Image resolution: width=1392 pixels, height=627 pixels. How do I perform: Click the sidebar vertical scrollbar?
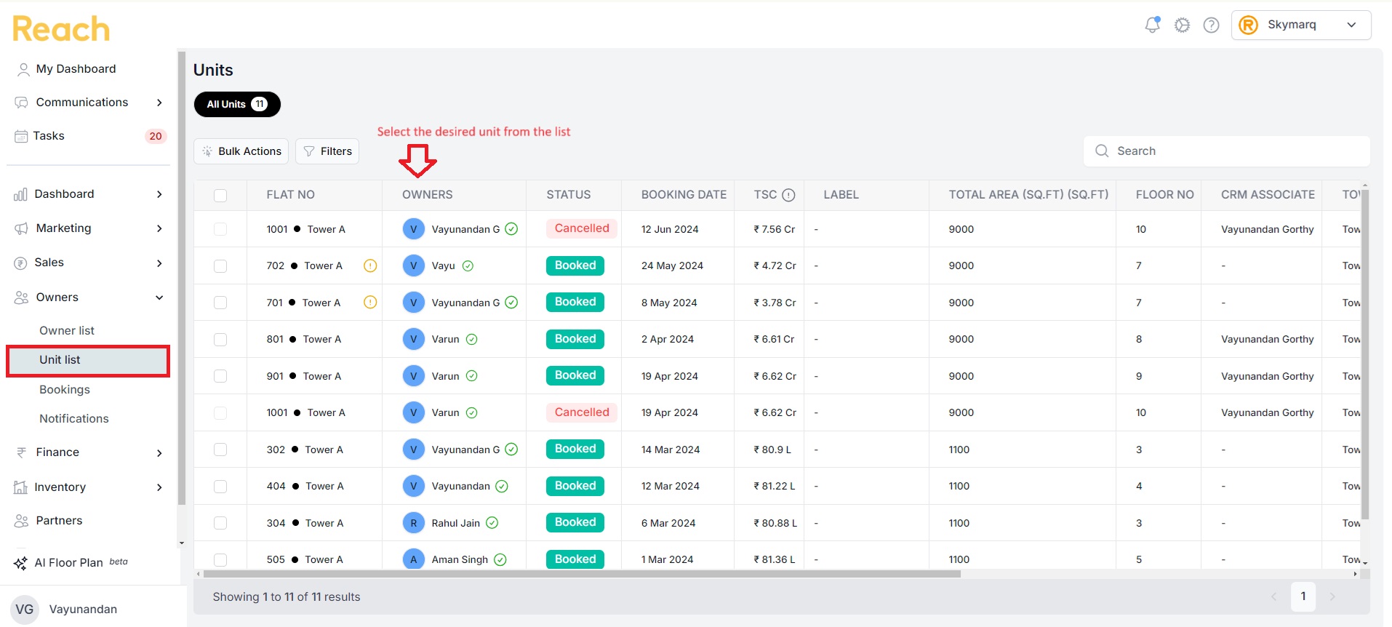click(182, 278)
